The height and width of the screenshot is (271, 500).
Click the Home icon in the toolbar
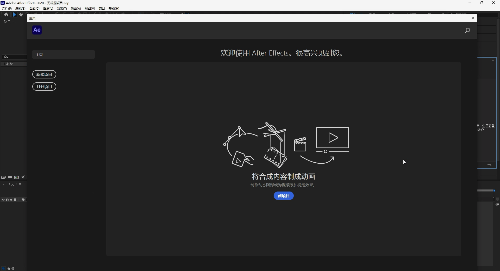pos(6,15)
